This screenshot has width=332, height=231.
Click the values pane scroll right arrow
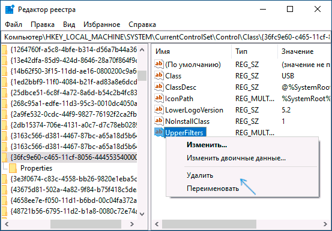[x=325, y=224]
